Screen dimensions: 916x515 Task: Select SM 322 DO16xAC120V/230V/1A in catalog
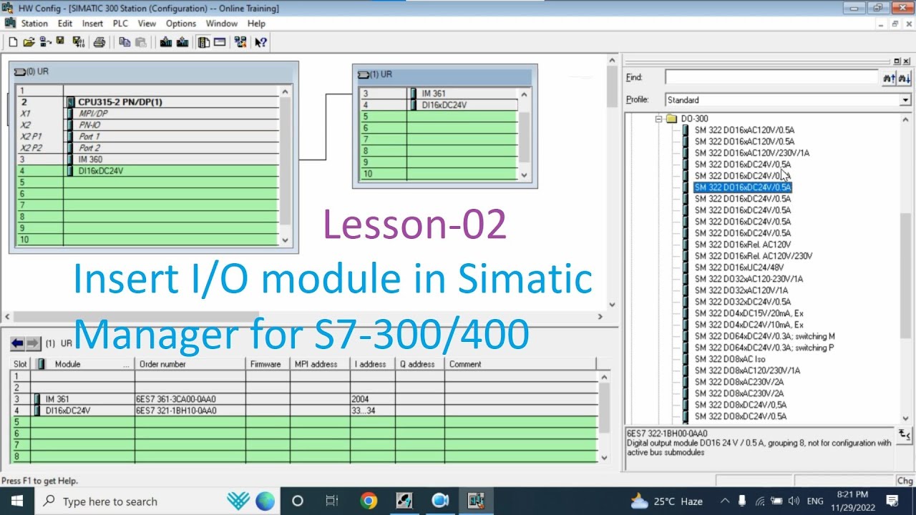pos(752,153)
